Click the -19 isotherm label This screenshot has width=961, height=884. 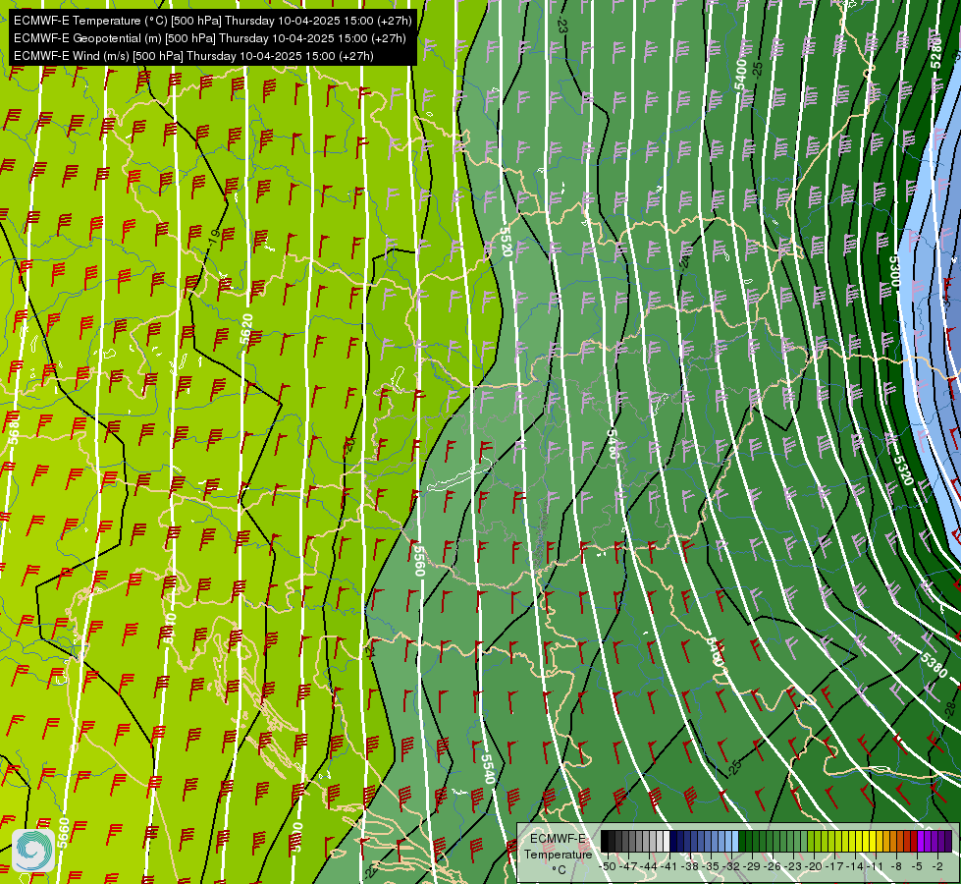pos(213,237)
